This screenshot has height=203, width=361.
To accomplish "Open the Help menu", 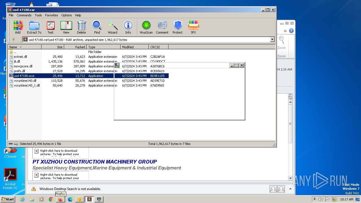I will click(x=78, y=15).
